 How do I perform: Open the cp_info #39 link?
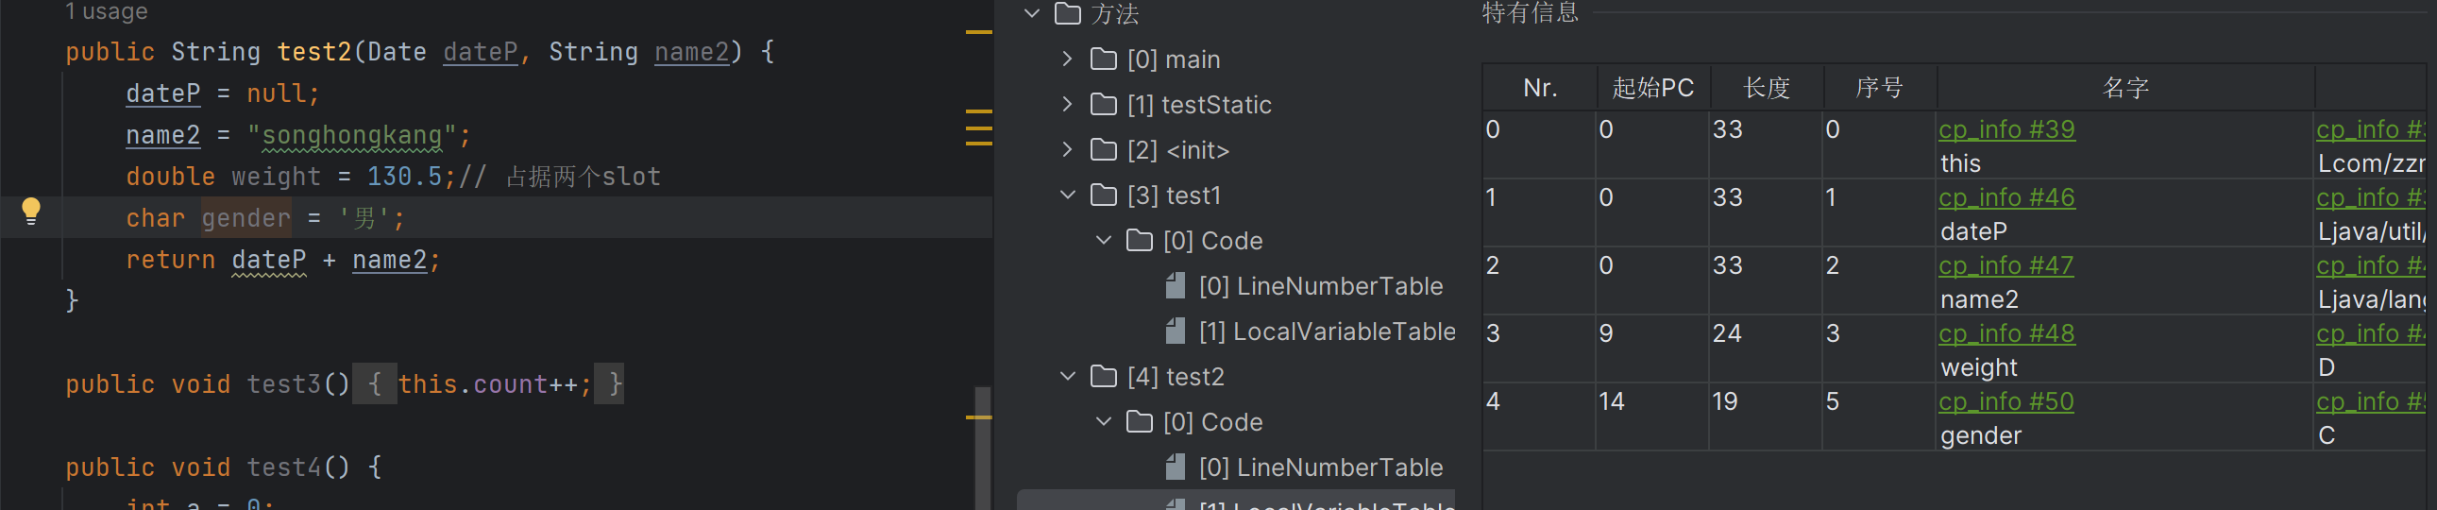pyautogui.click(x=2005, y=129)
